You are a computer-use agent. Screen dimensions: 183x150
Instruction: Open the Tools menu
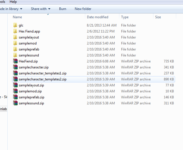[3, 2]
